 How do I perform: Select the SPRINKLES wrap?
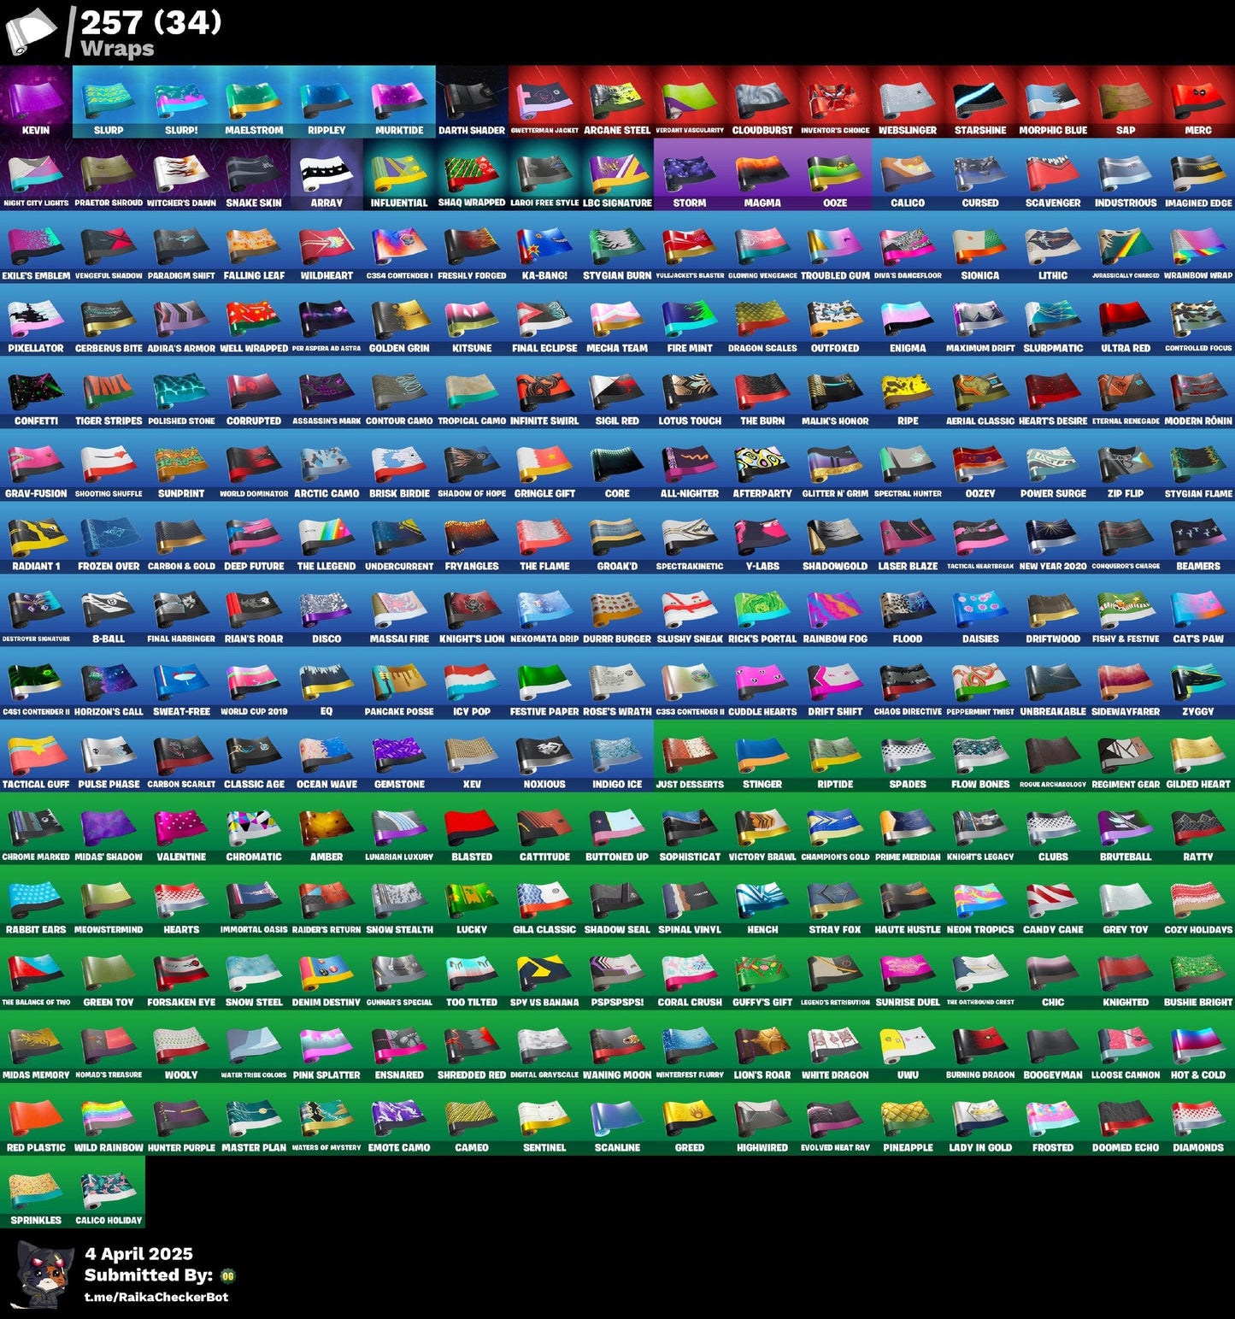34,1188
